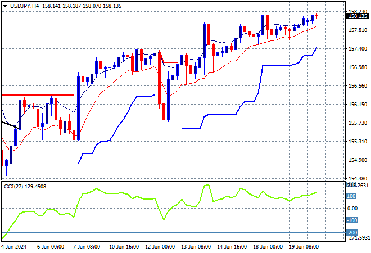Click the dropdown triangle beside USDJPY,H4
This screenshot has height=253, width=371.
click(x=5, y=6)
